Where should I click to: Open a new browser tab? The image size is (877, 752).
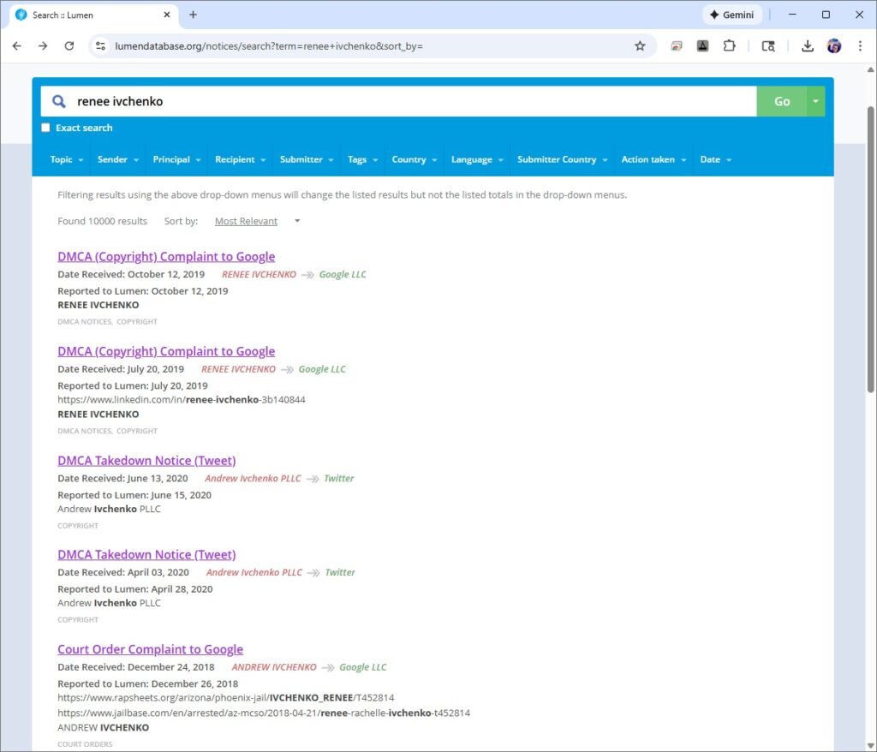(x=193, y=15)
